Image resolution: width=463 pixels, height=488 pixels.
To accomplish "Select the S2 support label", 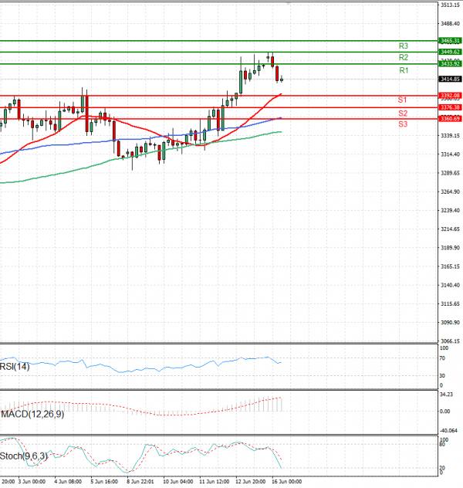I will point(403,114).
